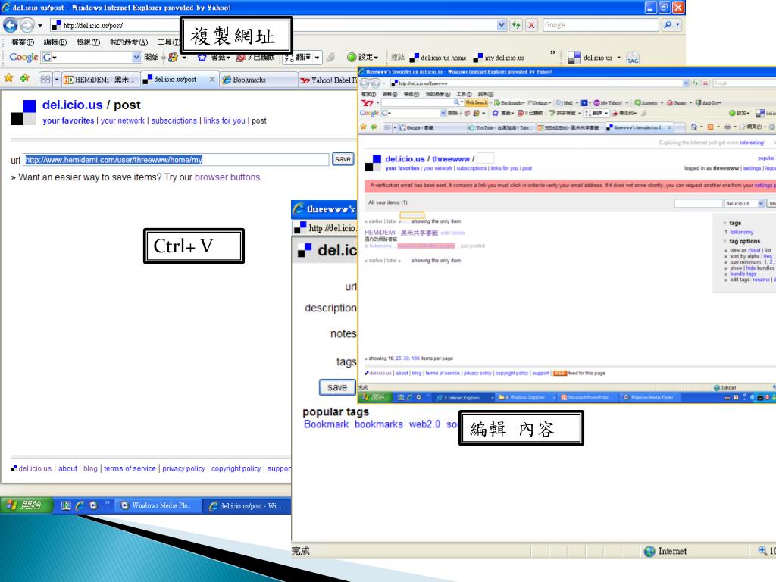Viewport: 776px width, 582px height.
Task: Open the 我的最愛(A) menu in the post window
Action: coord(129,42)
